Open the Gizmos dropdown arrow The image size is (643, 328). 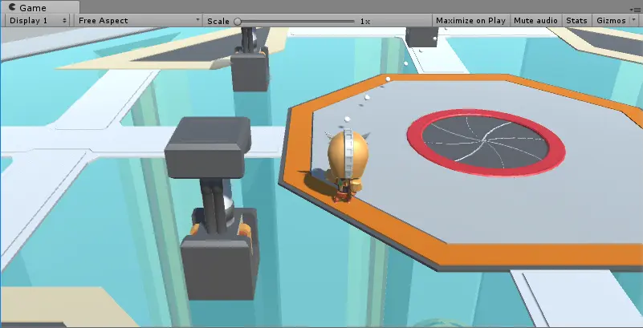635,20
